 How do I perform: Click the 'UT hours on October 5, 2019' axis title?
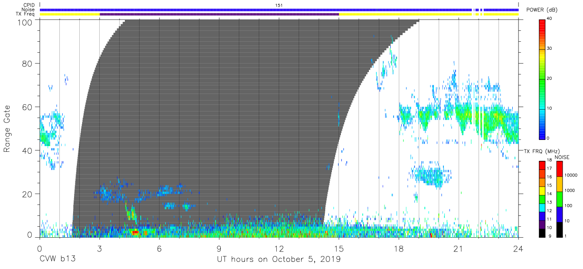click(x=279, y=260)
